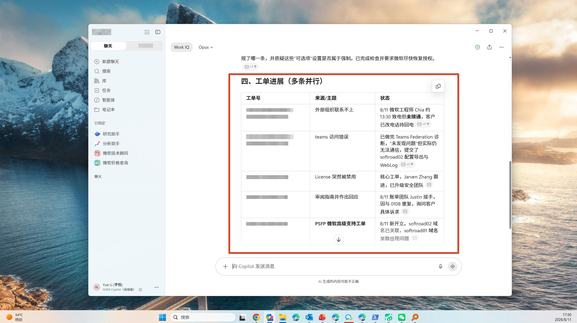Open the email citation in 审阅指南 row
Image resolution: width=577 pixels, height=323 pixels.
[405, 212]
